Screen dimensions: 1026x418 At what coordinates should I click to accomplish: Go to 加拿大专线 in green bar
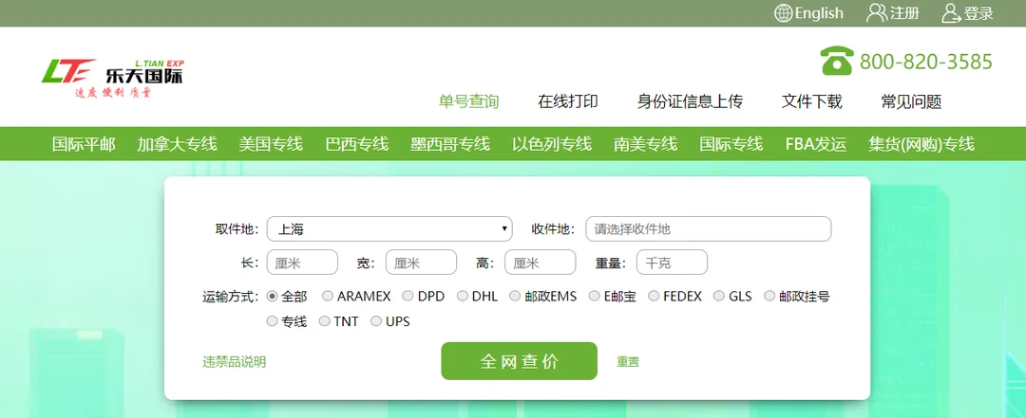[178, 144]
